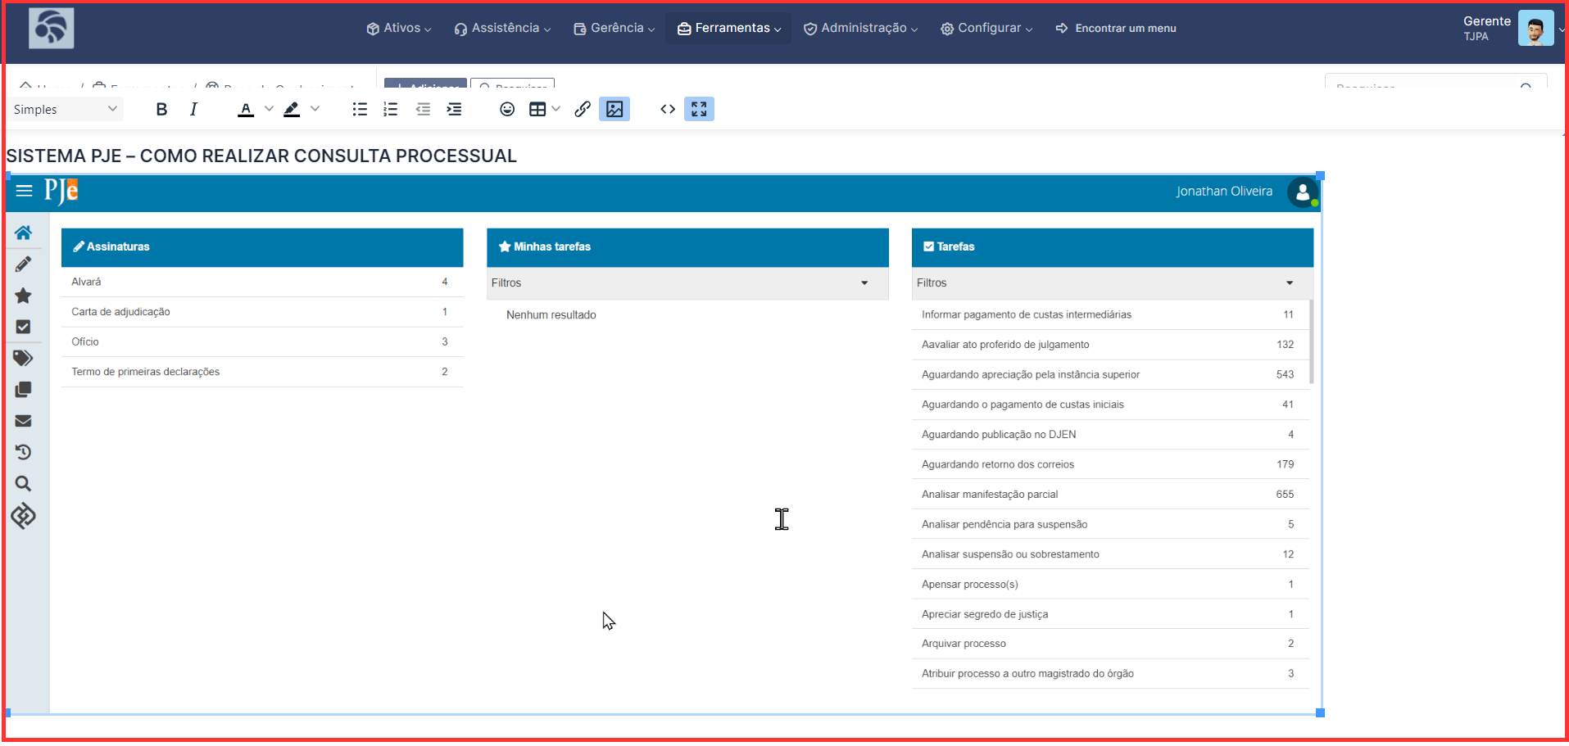Open the Assistência menu

(x=502, y=29)
